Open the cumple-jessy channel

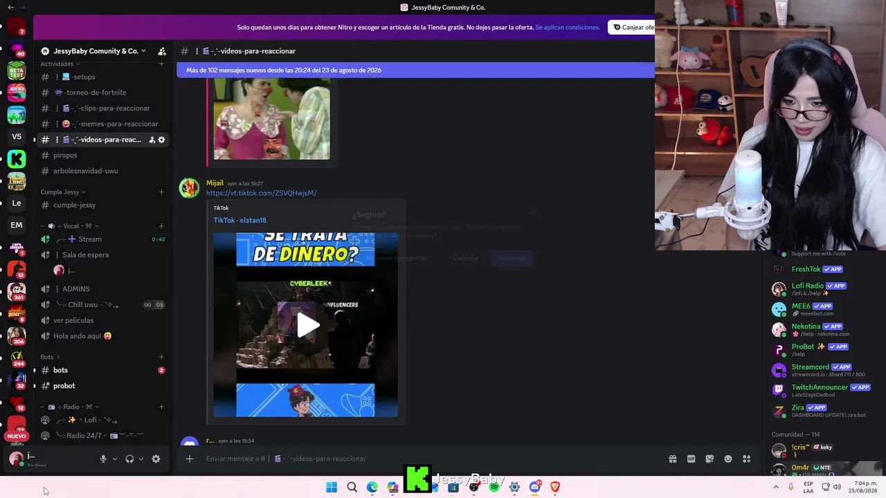[102, 205]
